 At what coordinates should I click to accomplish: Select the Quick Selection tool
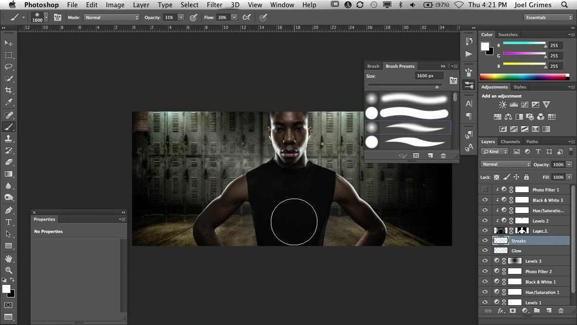pyautogui.click(x=9, y=78)
